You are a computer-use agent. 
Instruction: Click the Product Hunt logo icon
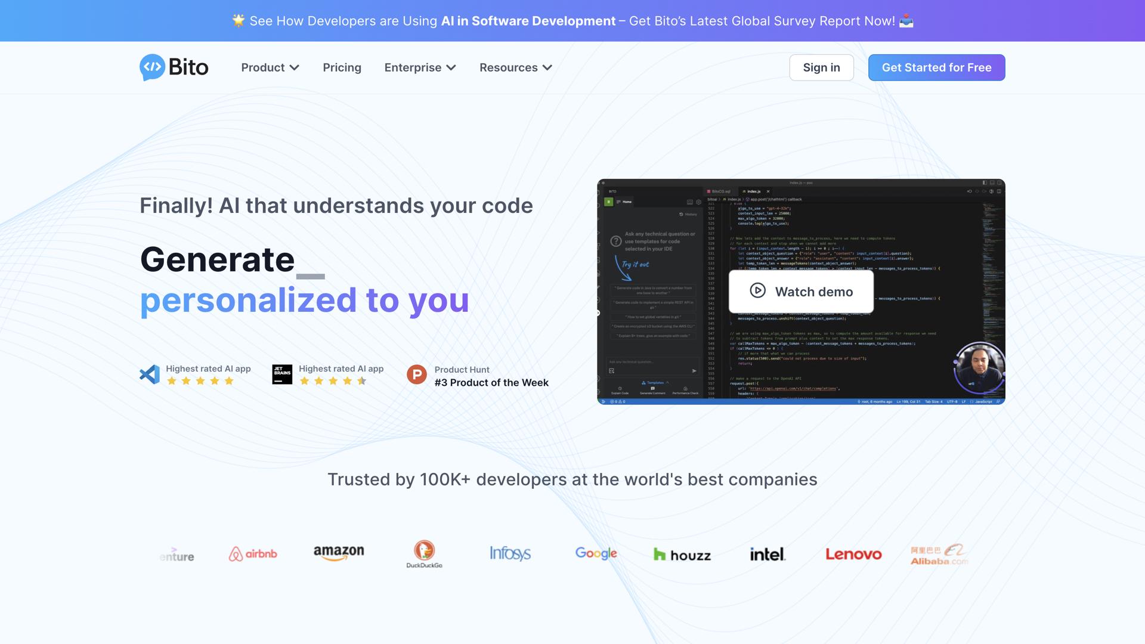(x=417, y=375)
